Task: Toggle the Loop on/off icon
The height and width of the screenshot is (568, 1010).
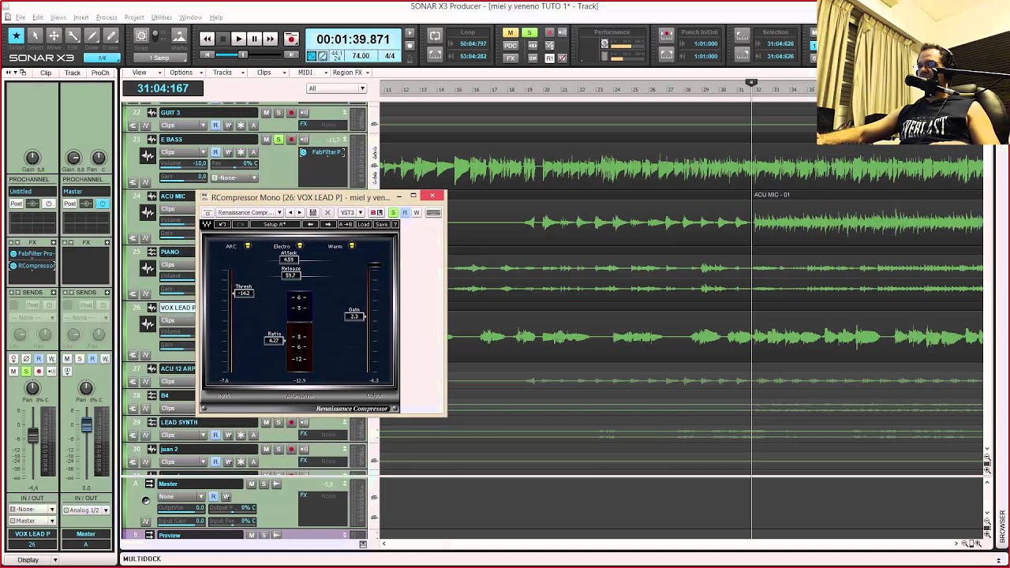Action: click(x=435, y=35)
